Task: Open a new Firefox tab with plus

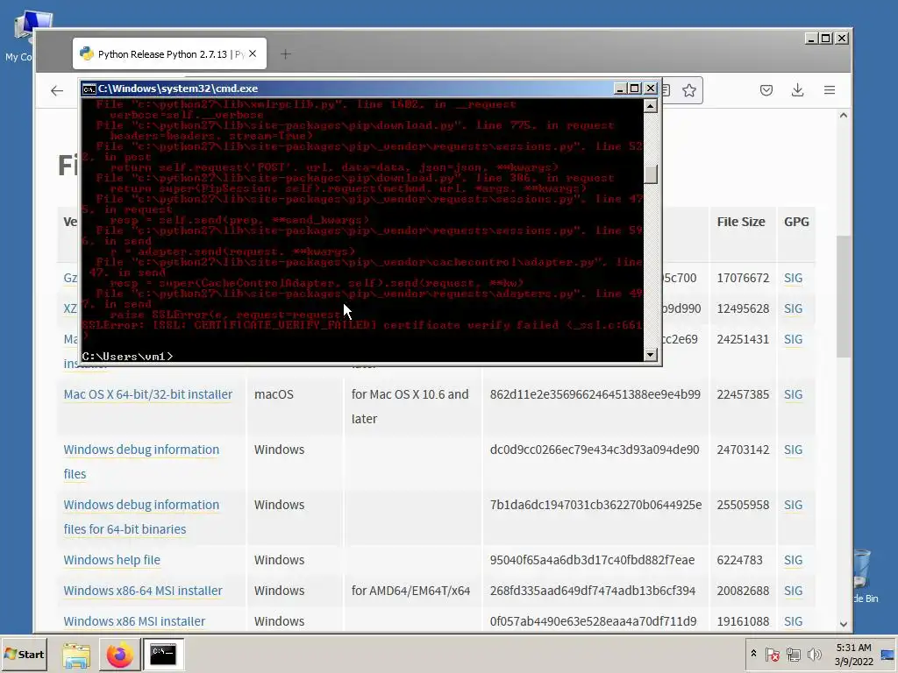Action: [x=286, y=54]
